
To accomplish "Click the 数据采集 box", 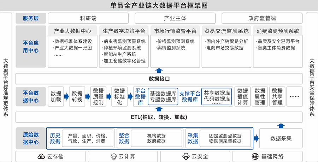I will (x=281, y=138).
